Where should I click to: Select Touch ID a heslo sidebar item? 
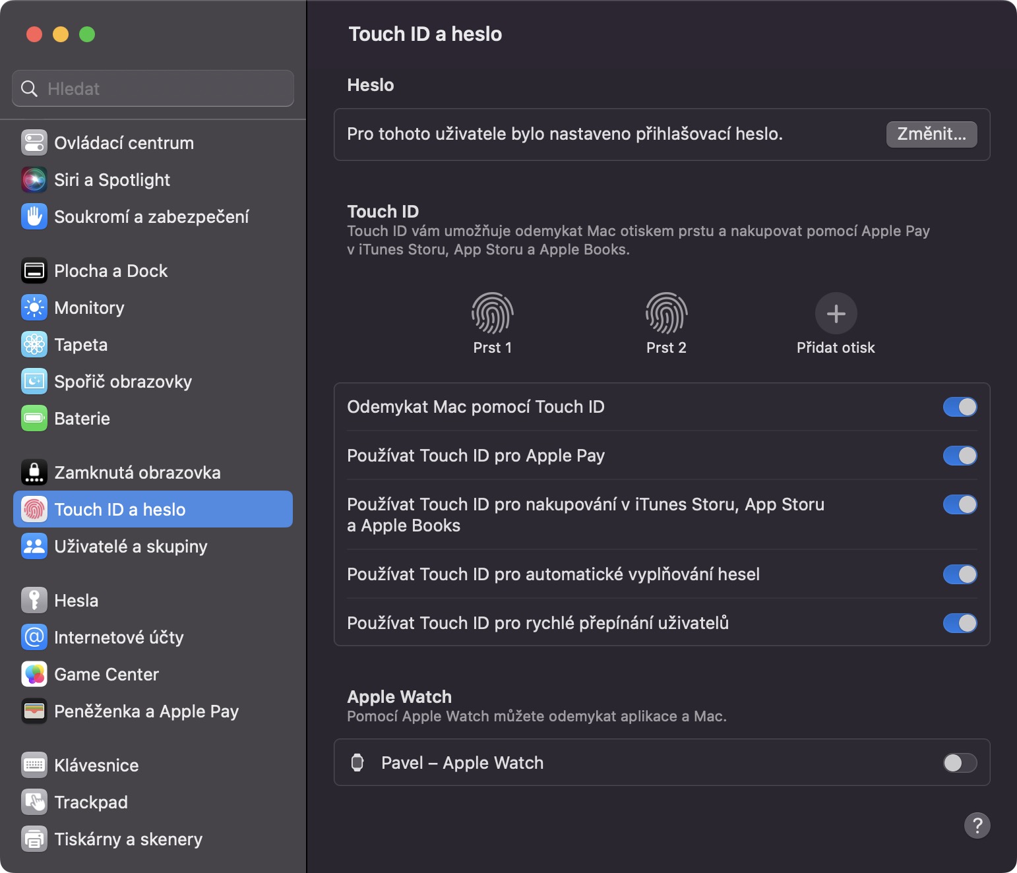point(119,510)
